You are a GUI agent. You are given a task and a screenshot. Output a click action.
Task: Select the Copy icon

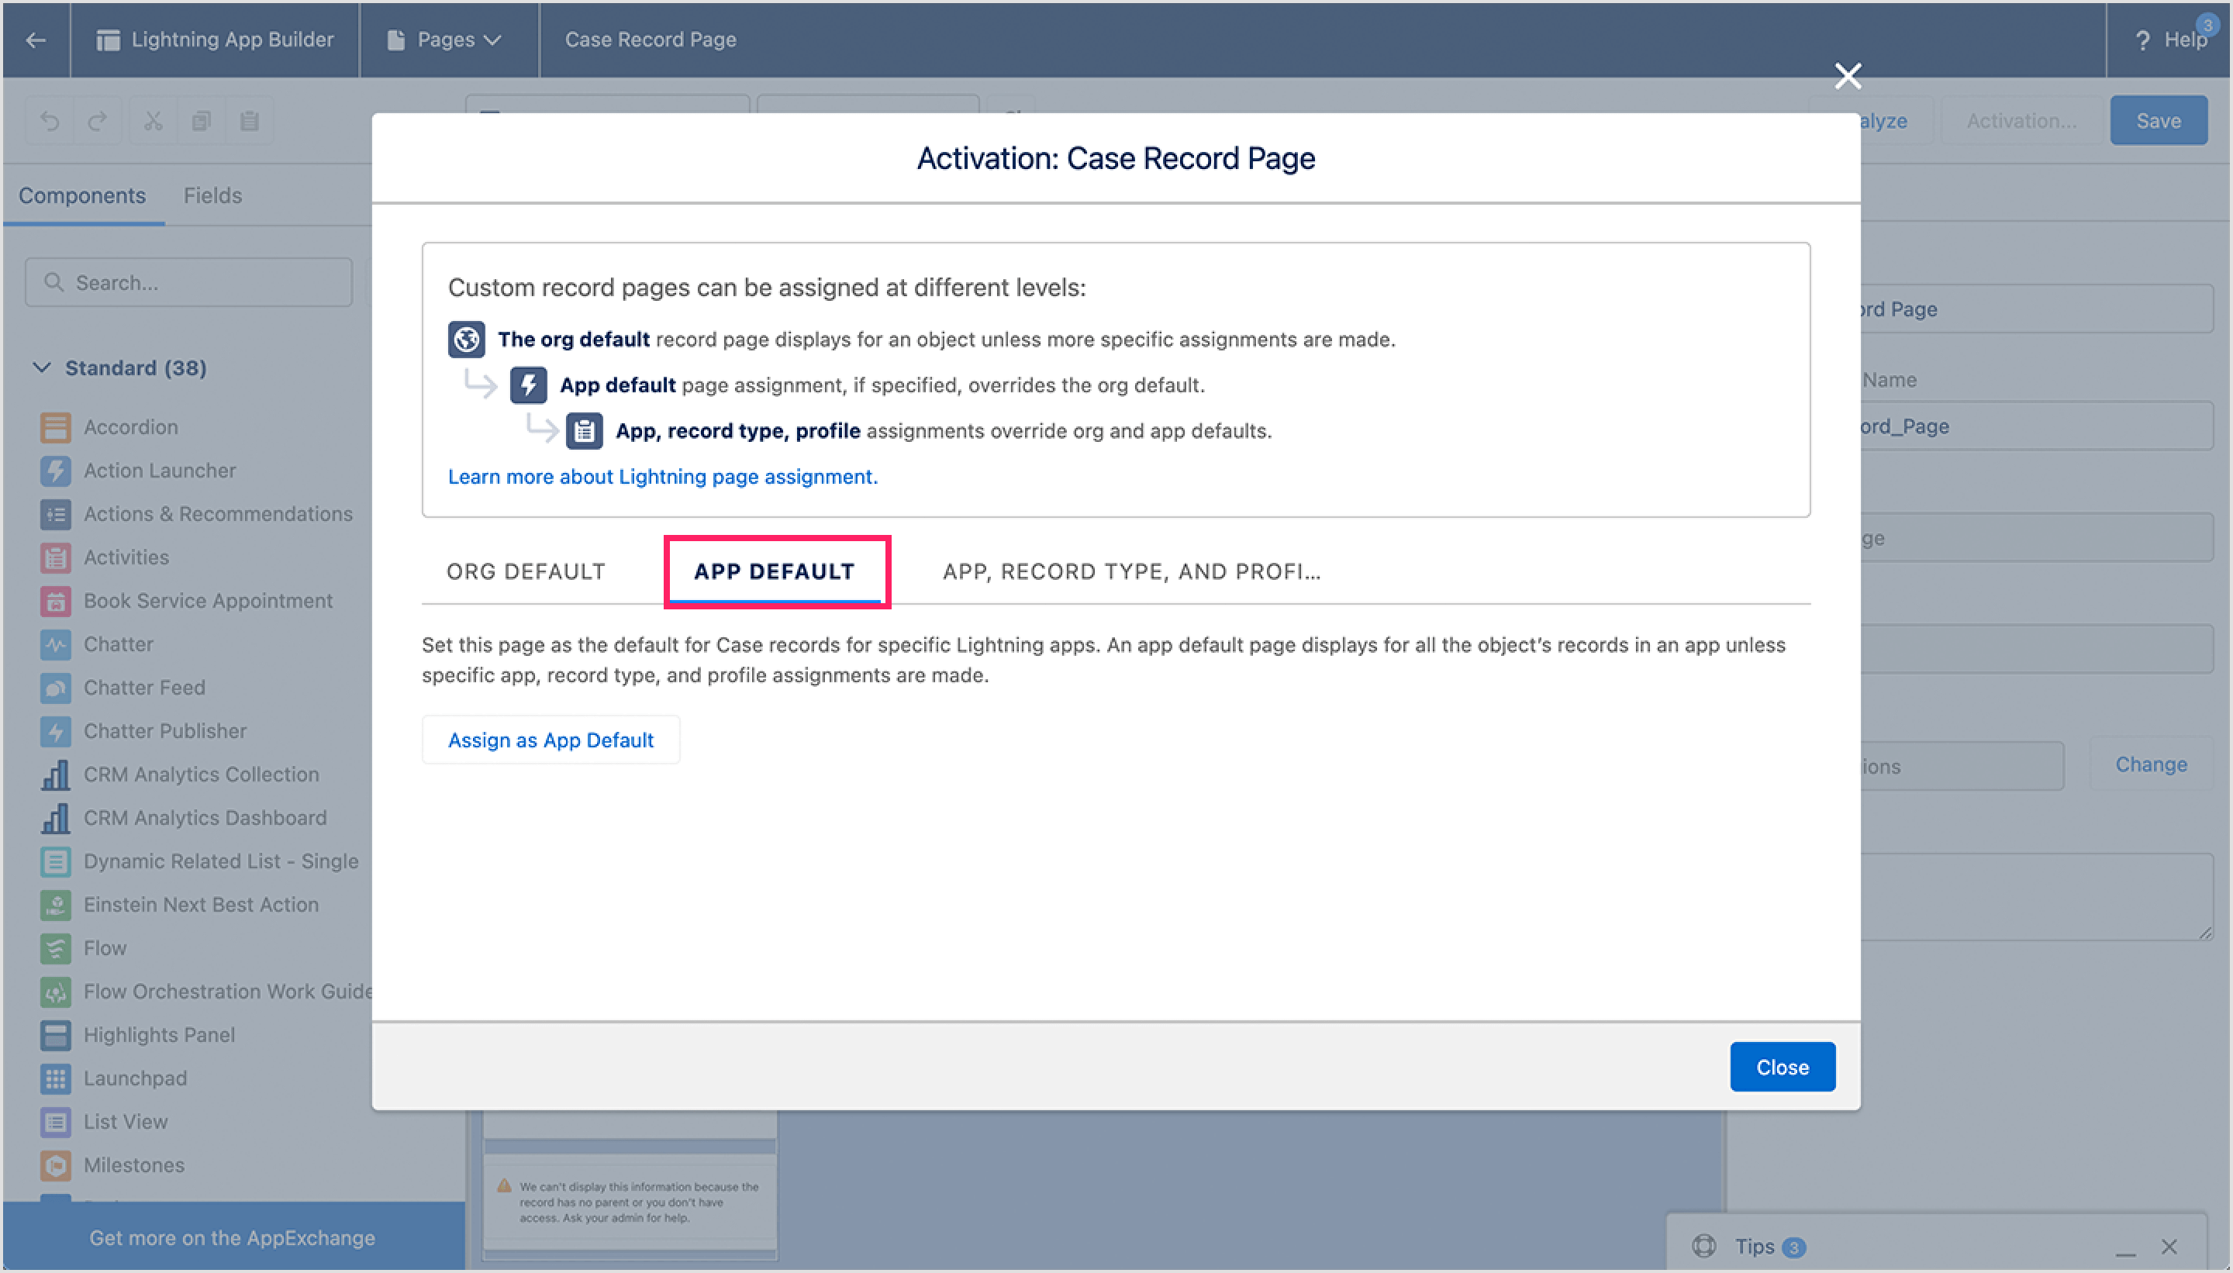pos(202,120)
